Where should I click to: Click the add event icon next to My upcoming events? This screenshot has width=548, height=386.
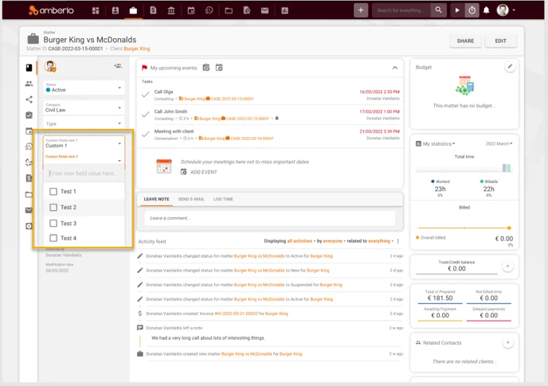tap(219, 68)
